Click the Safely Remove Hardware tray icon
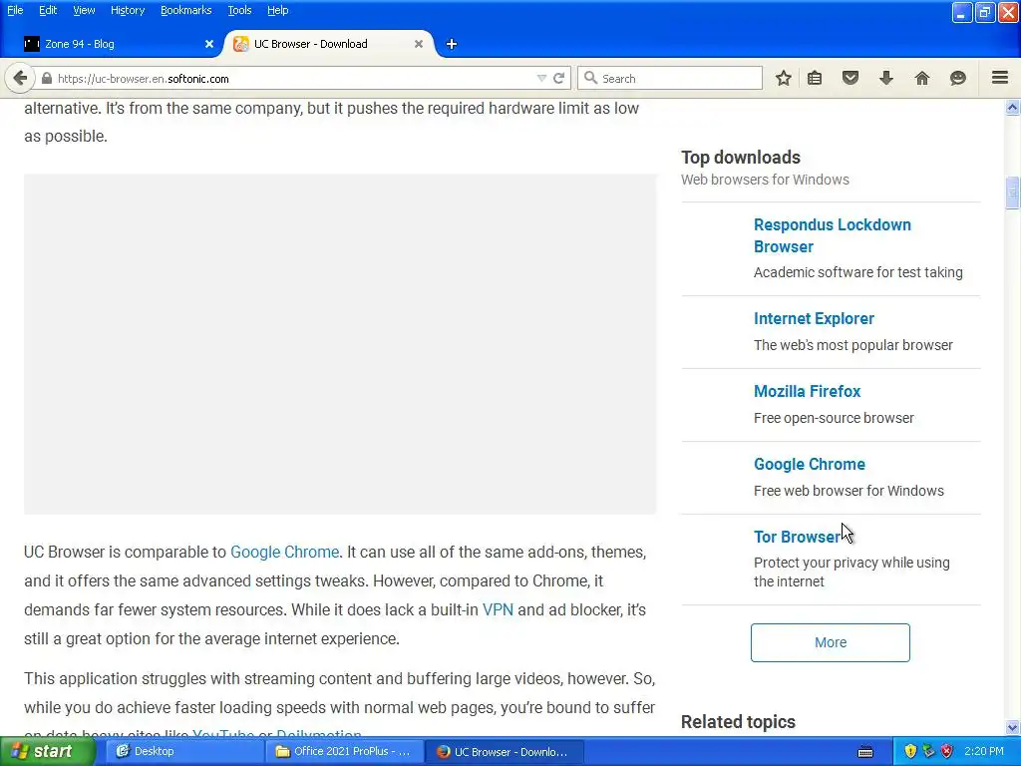The image size is (1021, 766). pos(928,752)
